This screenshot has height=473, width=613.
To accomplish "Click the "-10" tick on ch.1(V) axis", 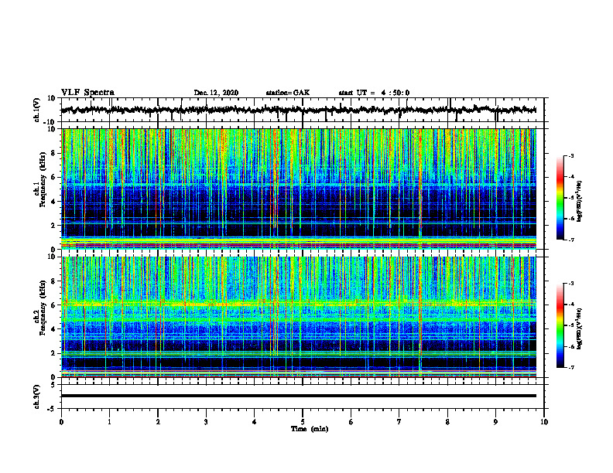I will [50, 122].
